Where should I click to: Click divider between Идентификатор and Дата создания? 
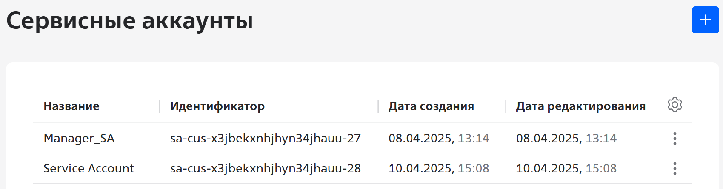(378, 106)
